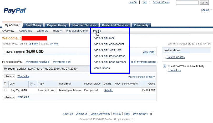
Task: Go to the Overview subtab
Action: pyautogui.click(x=8, y=31)
